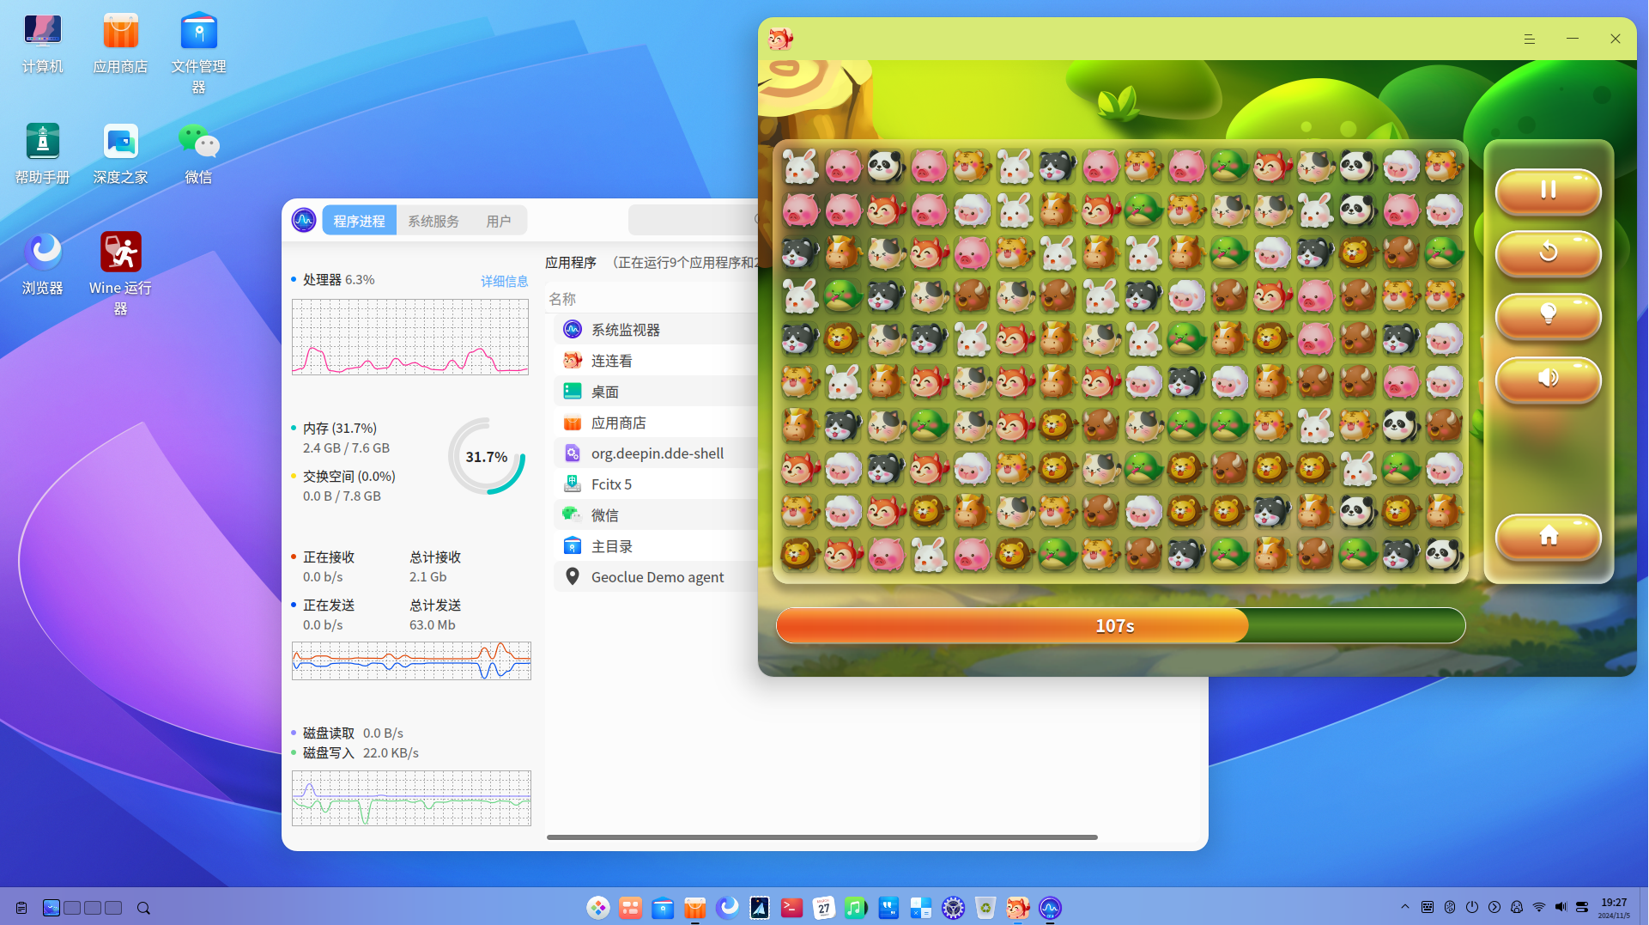Restart the 连连看 board with the reset button
Screen dimensions: 1649x925
click(1548, 253)
